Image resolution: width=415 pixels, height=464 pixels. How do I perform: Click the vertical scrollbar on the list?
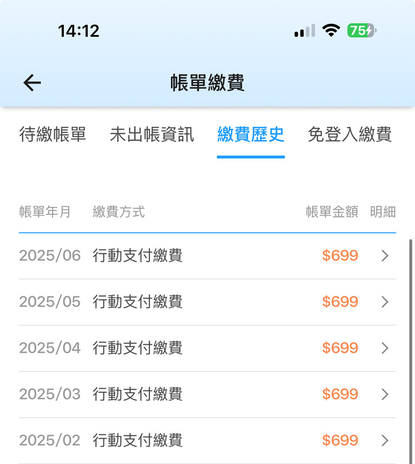(x=411, y=352)
